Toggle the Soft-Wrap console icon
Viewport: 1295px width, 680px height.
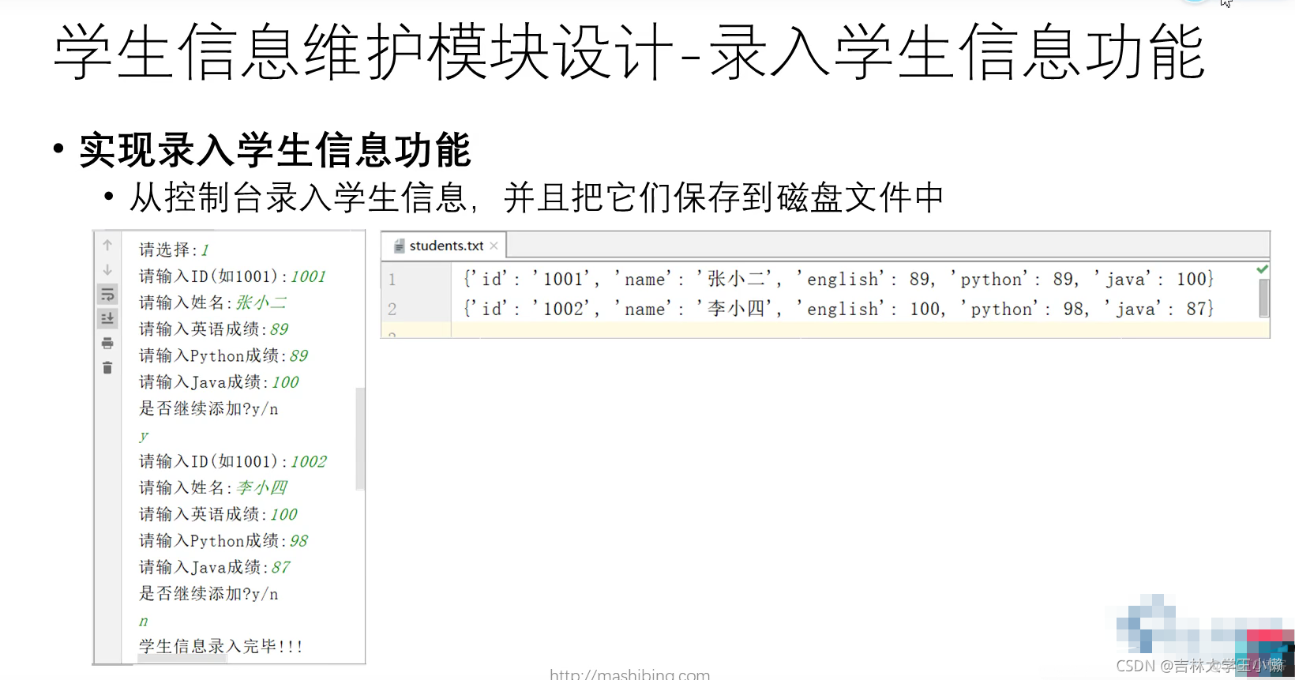coord(107,295)
